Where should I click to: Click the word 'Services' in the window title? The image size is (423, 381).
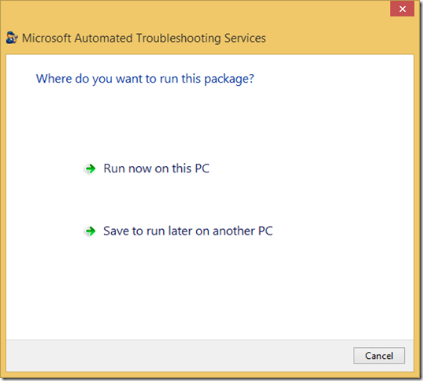245,38
